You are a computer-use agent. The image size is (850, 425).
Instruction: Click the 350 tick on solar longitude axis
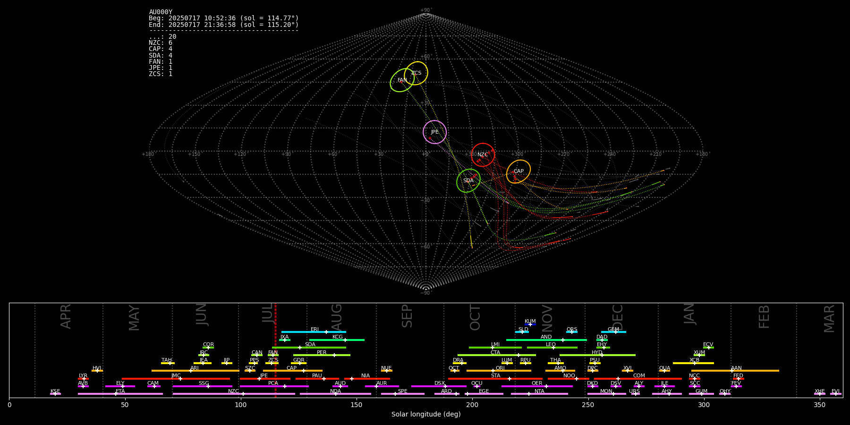819,404
